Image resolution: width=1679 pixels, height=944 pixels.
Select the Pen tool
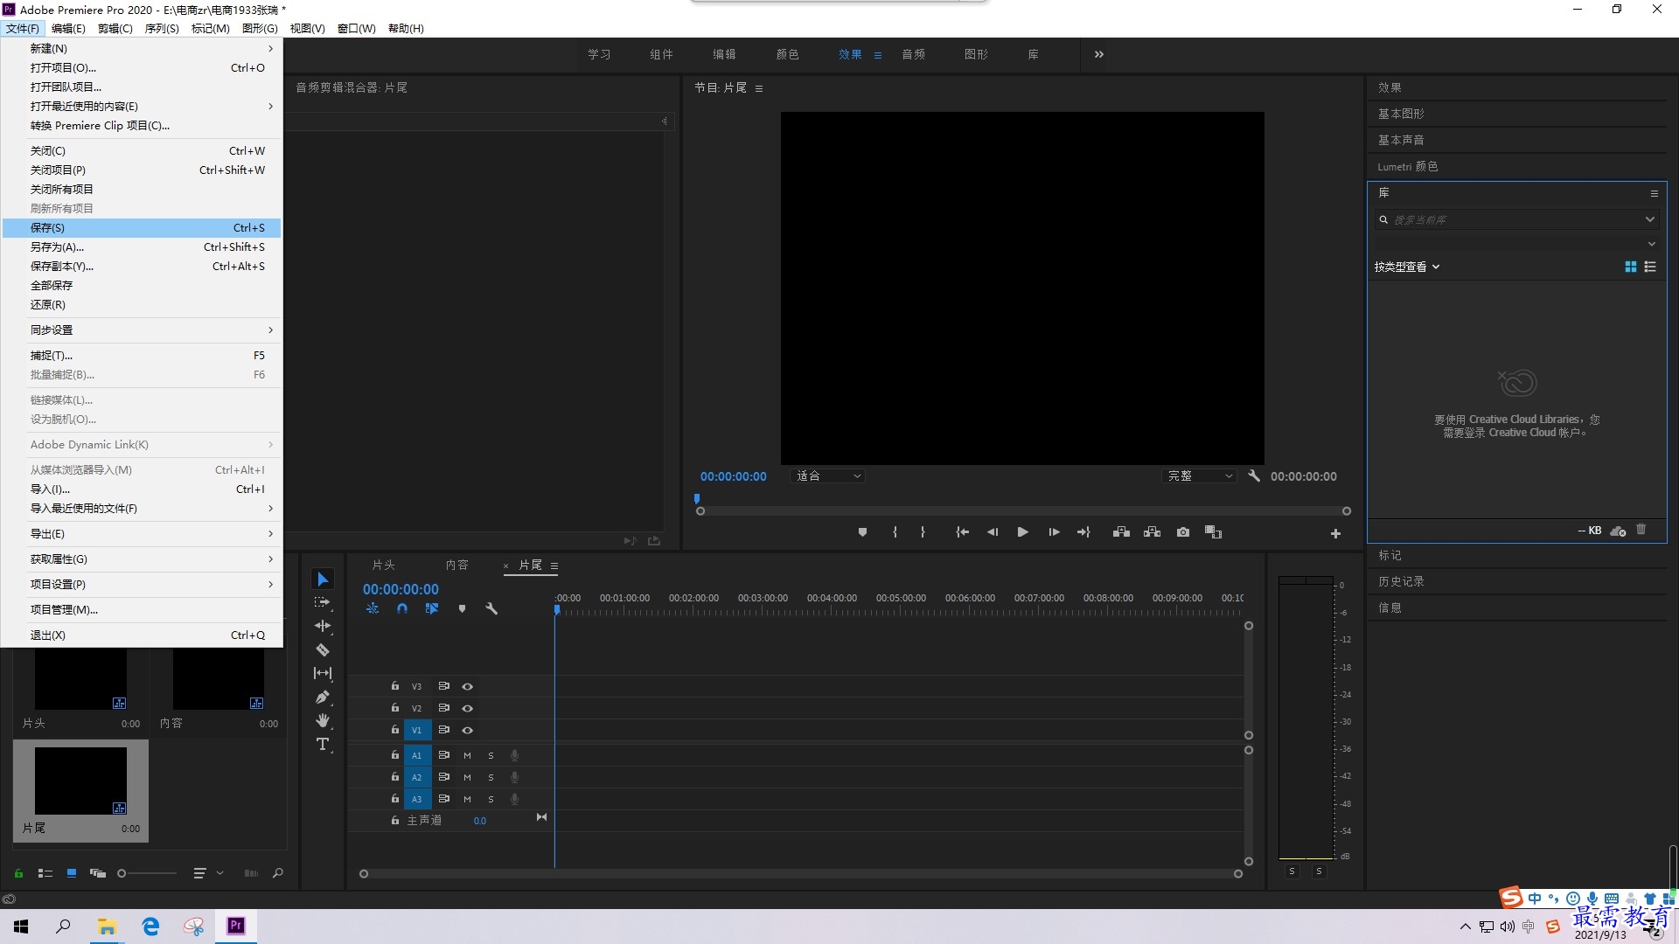pyautogui.click(x=323, y=697)
